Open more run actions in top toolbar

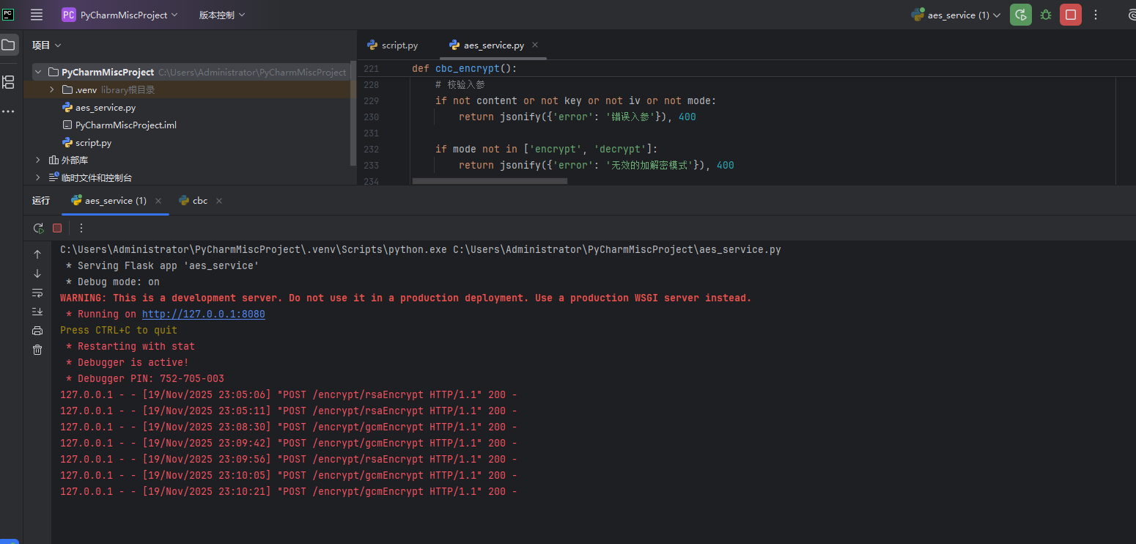1096,15
